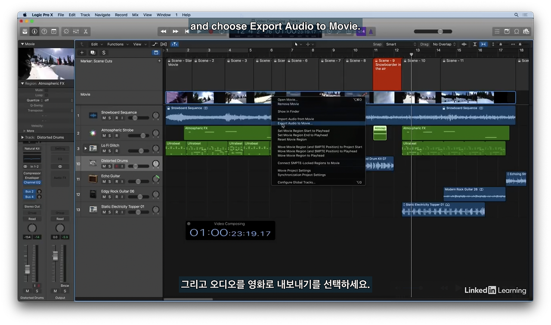This screenshot has height=325, width=551.
Task: Toggle vertical auto zoom icon
Action: point(475,44)
